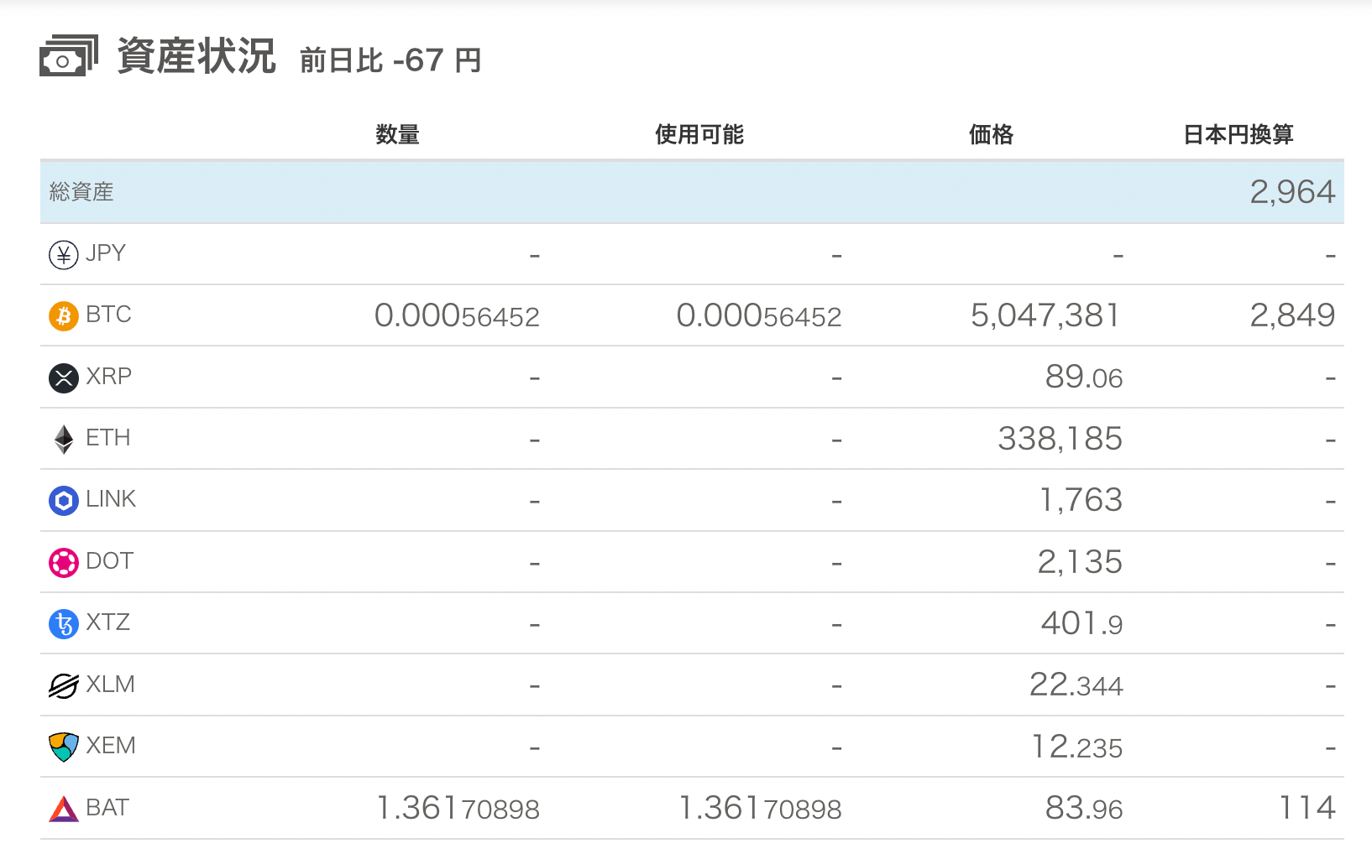Select the 総資産 total row label

coord(81,192)
